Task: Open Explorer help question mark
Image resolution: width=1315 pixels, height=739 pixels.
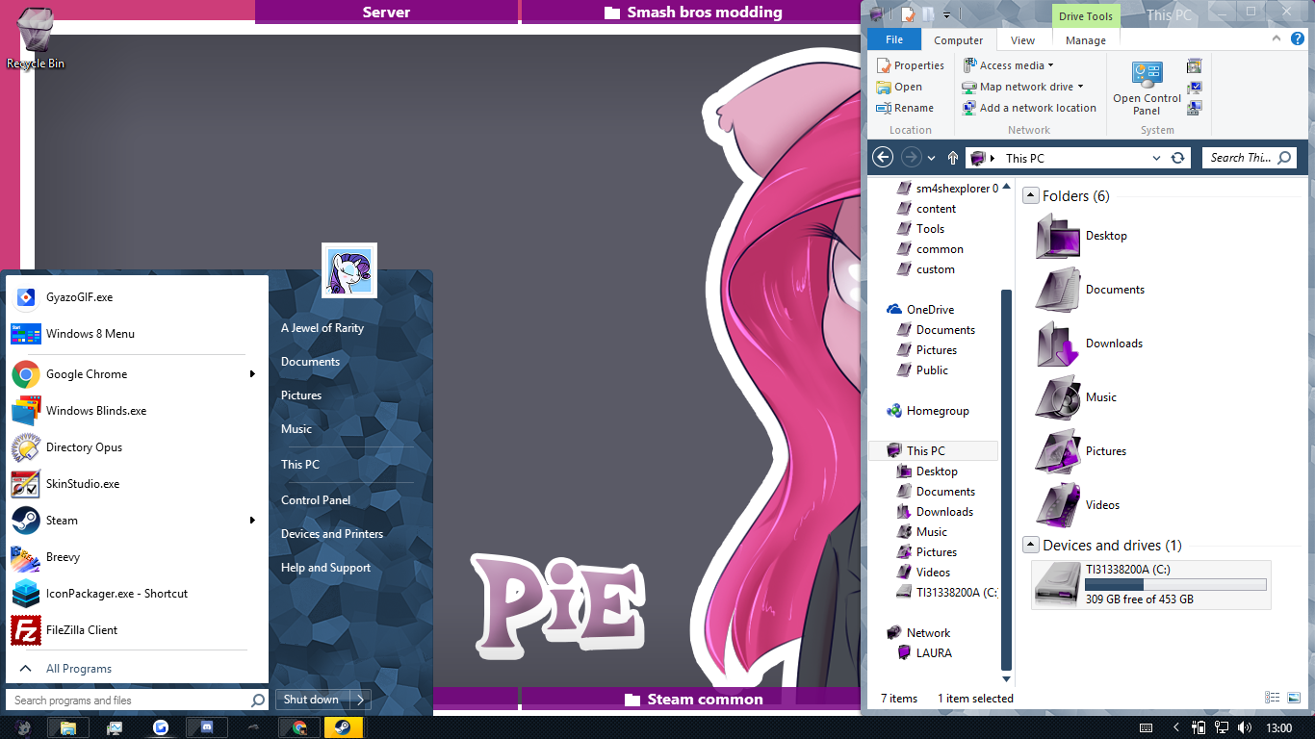Action: [1300, 39]
